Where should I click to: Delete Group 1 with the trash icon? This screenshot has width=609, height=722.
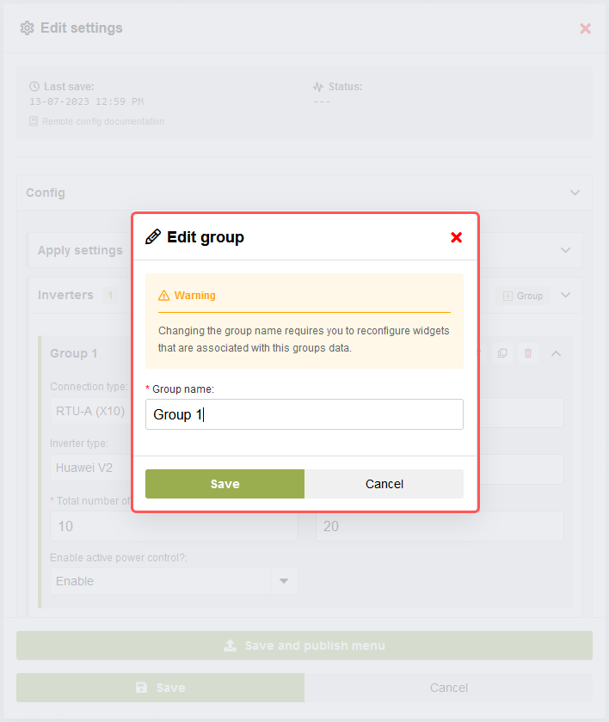528,353
